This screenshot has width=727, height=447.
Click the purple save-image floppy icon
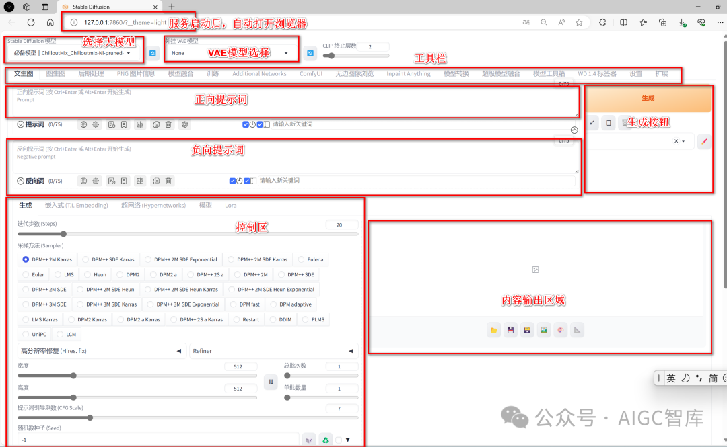coord(510,330)
